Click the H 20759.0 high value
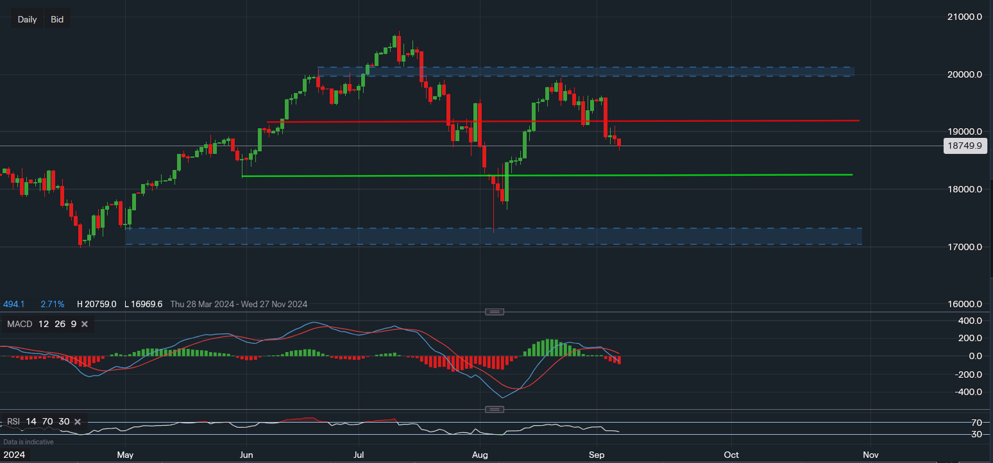 click(96, 304)
